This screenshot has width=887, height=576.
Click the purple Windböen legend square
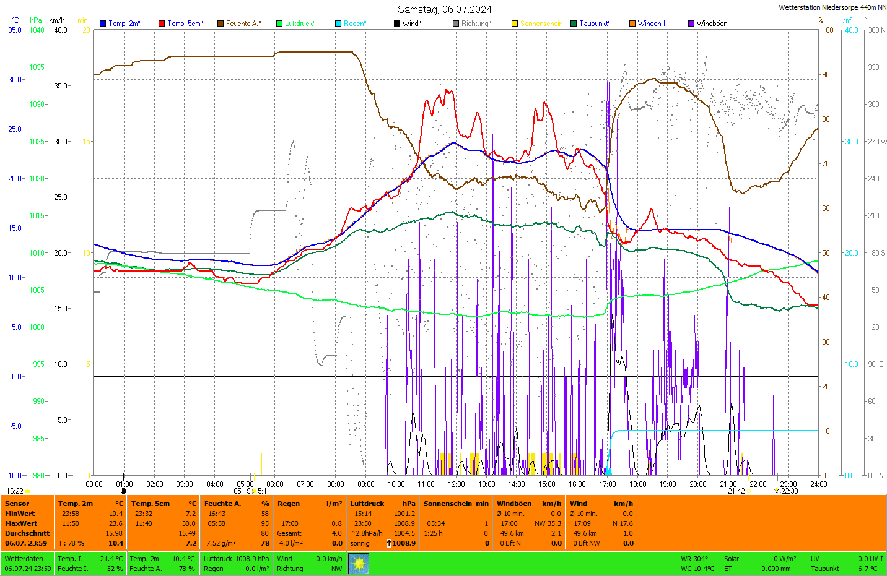point(691,24)
